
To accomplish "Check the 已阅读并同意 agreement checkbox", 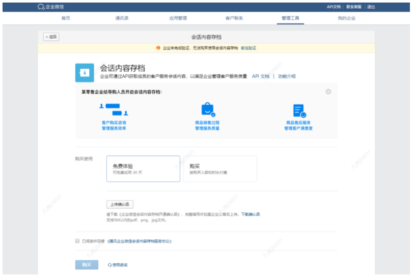I will (x=77, y=241).
